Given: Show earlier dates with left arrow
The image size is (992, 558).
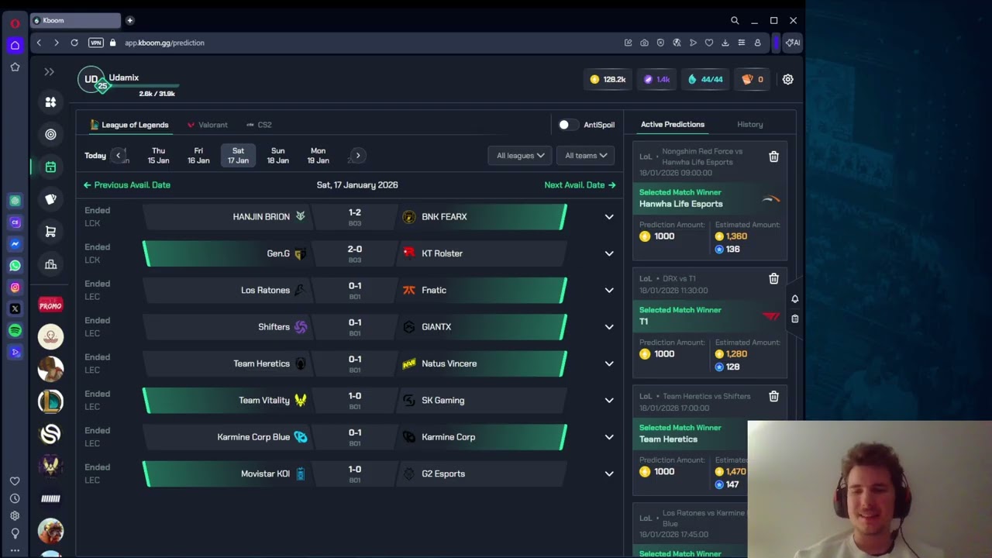Looking at the screenshot, I should pyautogui.click(x=118, y=156).
